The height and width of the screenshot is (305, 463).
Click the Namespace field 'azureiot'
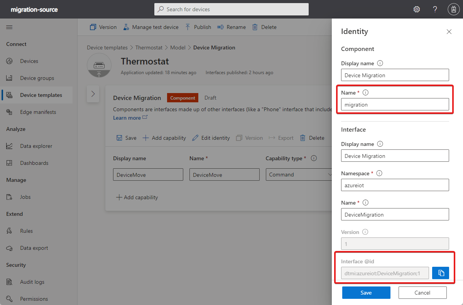(x=395, y=185)
